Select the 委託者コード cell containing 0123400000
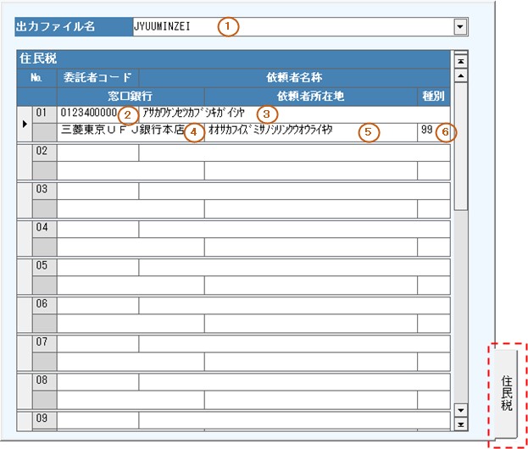The image size is (528, 449). [x=88, y=113]
